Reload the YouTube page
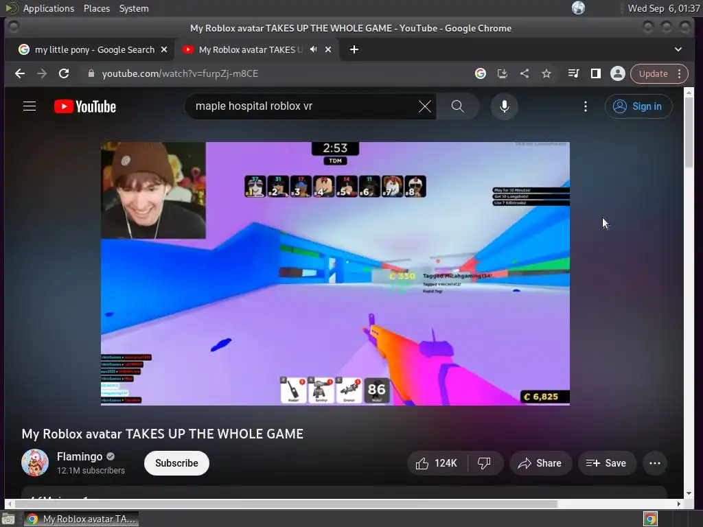This screenshot has height=527, width=703. (64, 73)
